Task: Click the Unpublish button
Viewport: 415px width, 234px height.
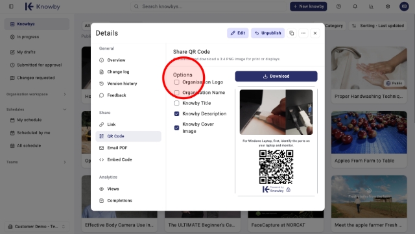Action: 268,33
